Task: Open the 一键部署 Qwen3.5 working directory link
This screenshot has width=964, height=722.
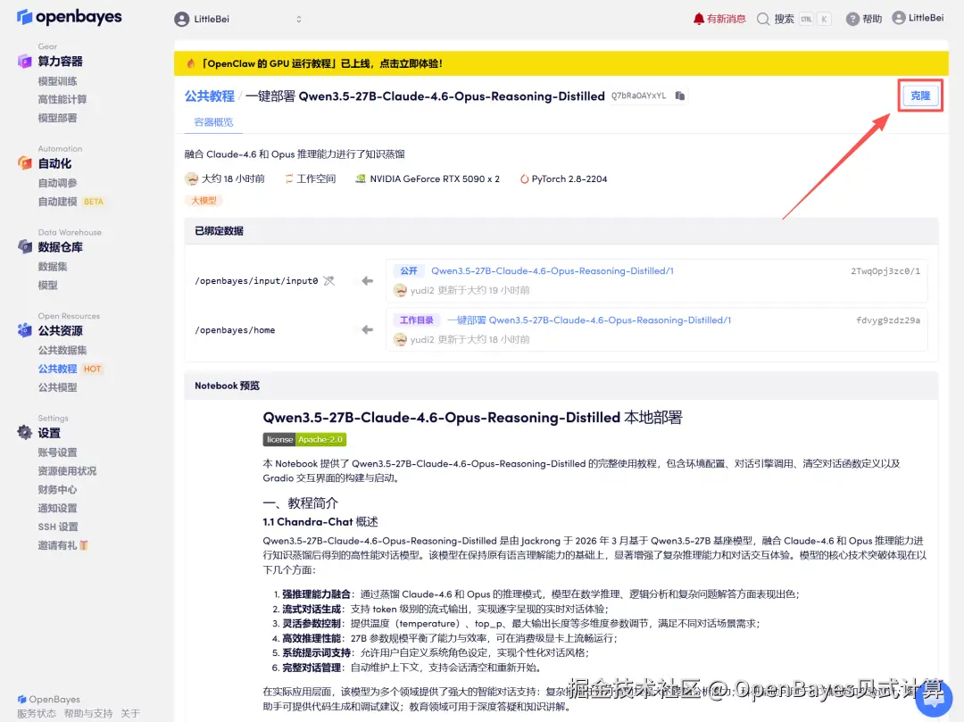Action: (588, 320)
